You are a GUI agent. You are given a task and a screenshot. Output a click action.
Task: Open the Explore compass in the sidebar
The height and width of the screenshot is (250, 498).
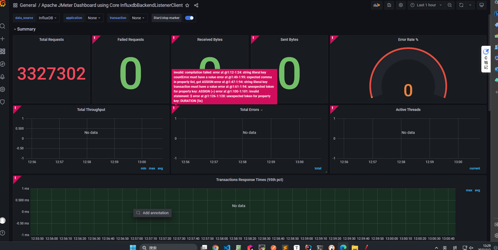coord(3,64)
